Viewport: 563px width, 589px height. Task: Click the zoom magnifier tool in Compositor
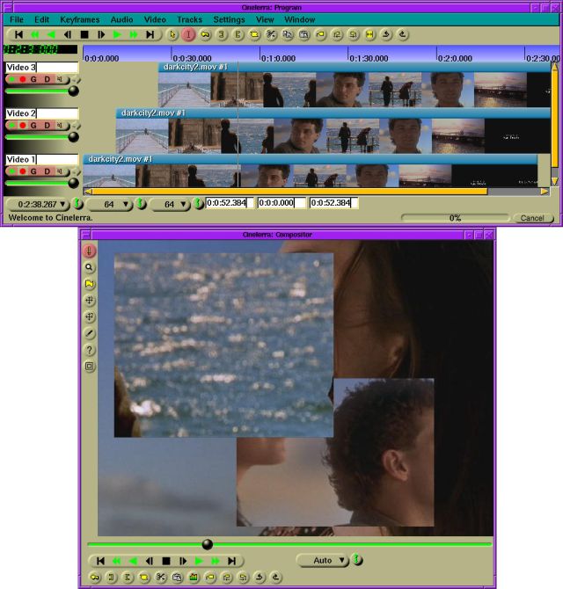coord(90,266)
